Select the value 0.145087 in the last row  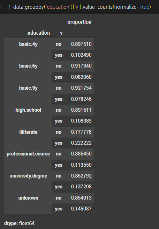coord(81,209)
